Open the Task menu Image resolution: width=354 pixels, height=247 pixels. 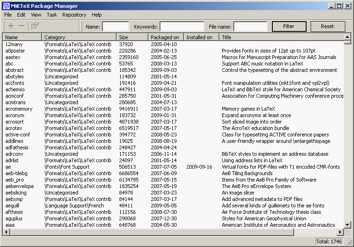tap(52, 15)
